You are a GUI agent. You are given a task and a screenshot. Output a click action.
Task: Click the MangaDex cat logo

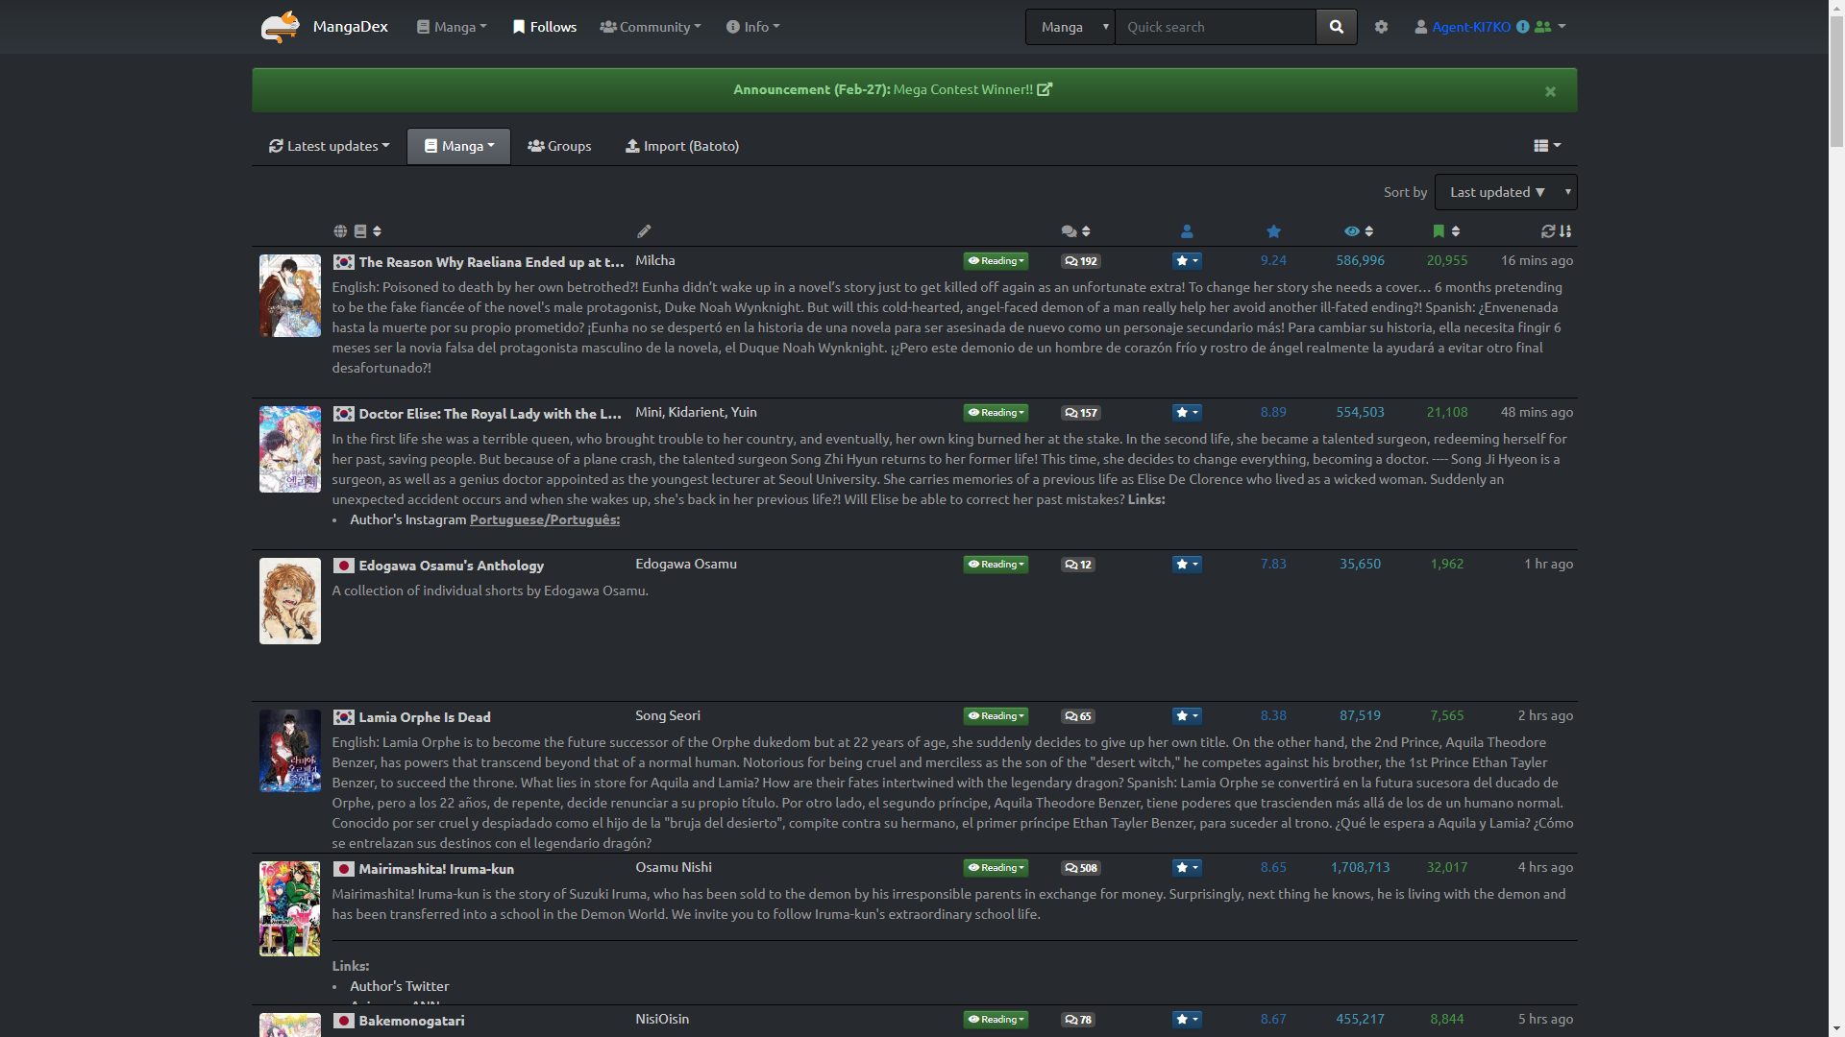coord(280,26)
